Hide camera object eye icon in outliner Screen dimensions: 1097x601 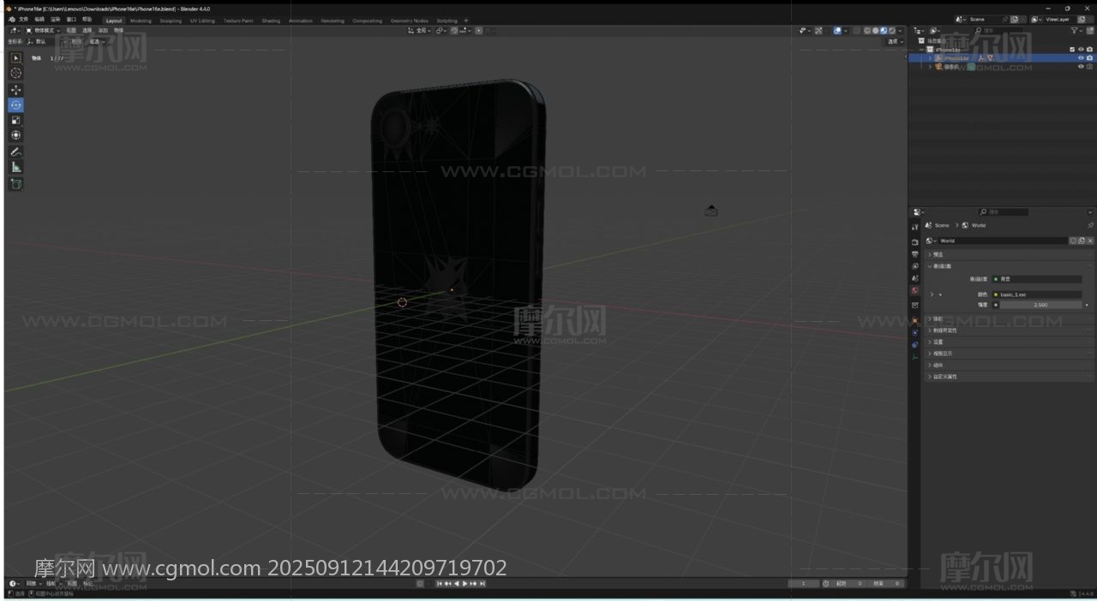[1081, 67]
